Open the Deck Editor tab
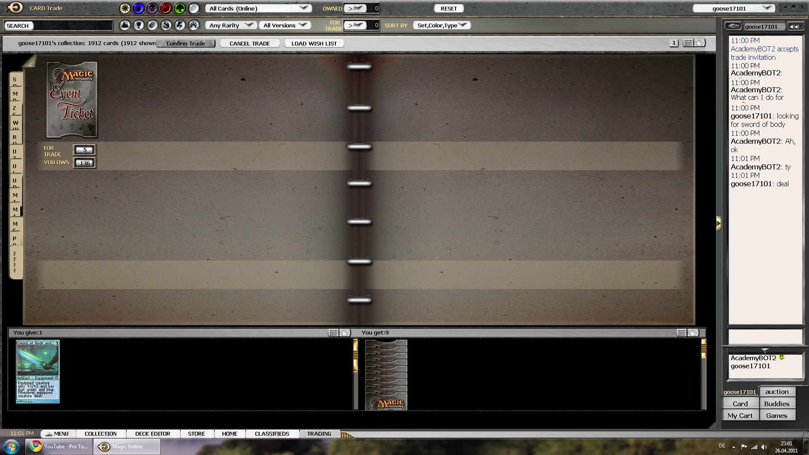Image resolution: width=809 pixels, height=455 pixels. point(153,434)
